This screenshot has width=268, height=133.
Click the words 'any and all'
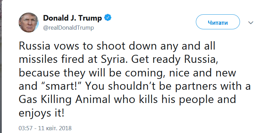(187, 47)
